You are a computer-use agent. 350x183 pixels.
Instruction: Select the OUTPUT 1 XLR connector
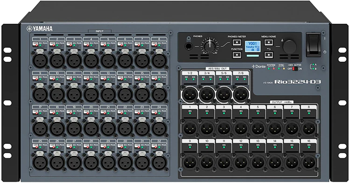coord(190,129)
